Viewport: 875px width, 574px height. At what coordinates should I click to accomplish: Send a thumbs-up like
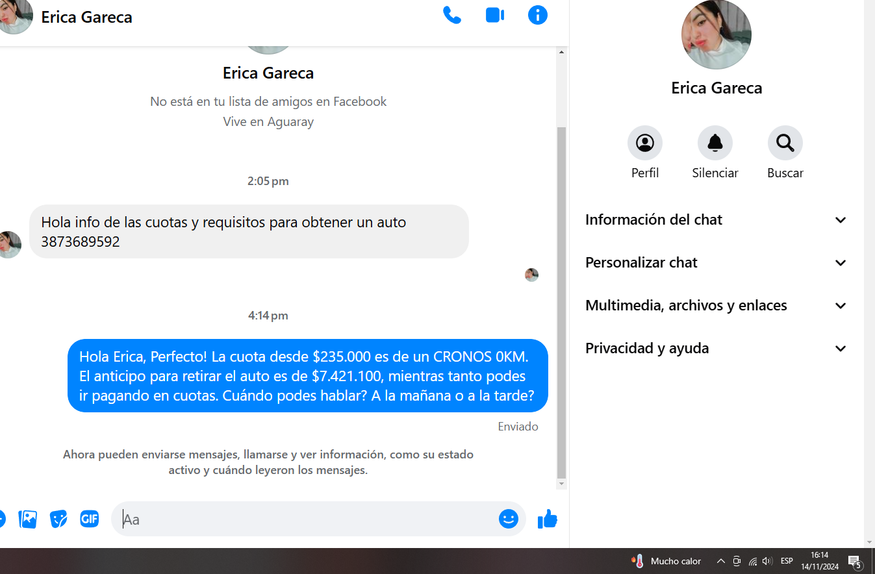(548, 519)
